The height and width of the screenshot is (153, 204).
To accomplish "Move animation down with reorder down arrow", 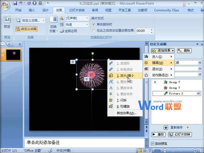I will 187,128.
